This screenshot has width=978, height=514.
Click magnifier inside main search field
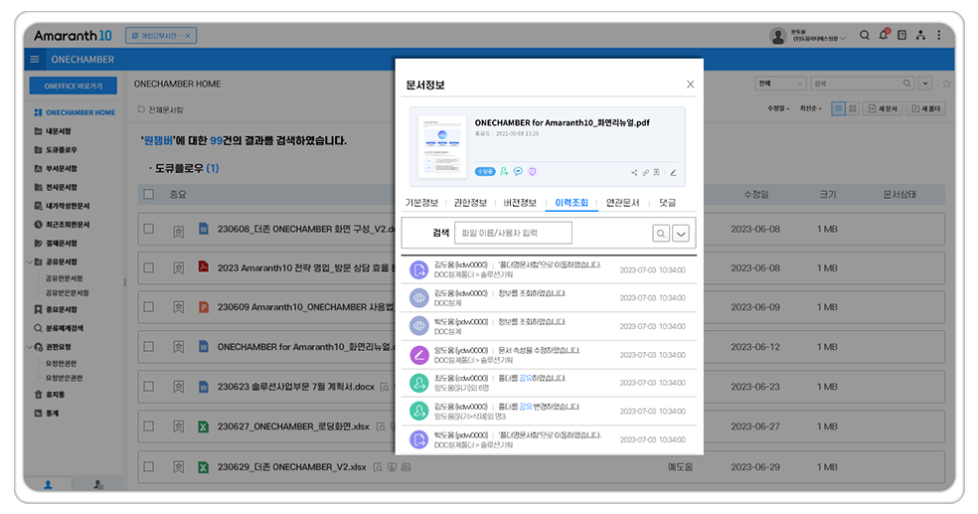(x=906, y=84)
